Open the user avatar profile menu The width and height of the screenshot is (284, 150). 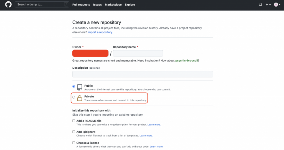277,5
